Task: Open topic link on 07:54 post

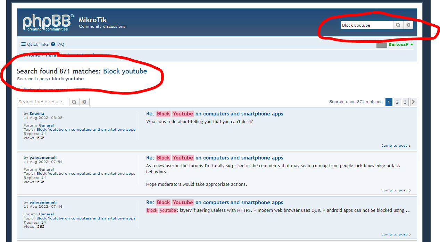Action: 86,173
